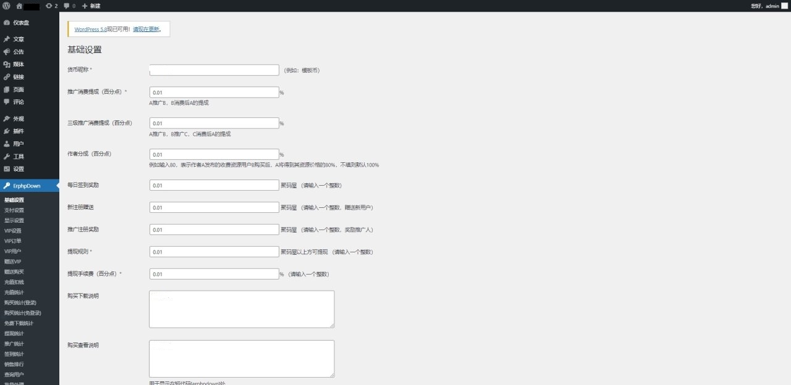Focus the 新注册赠送 field
The width and height of the screenshot is (791, 385).
coord(214,207)
